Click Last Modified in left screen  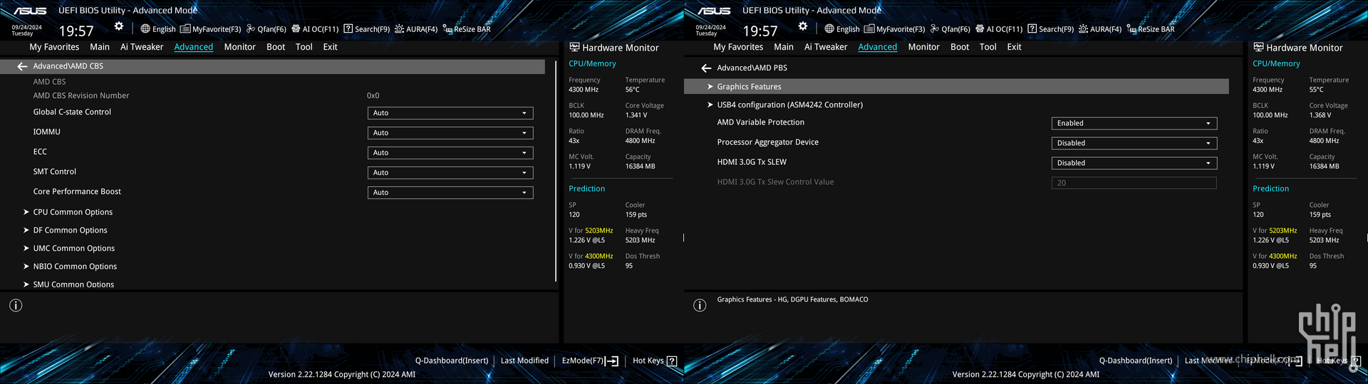[524, 361]
